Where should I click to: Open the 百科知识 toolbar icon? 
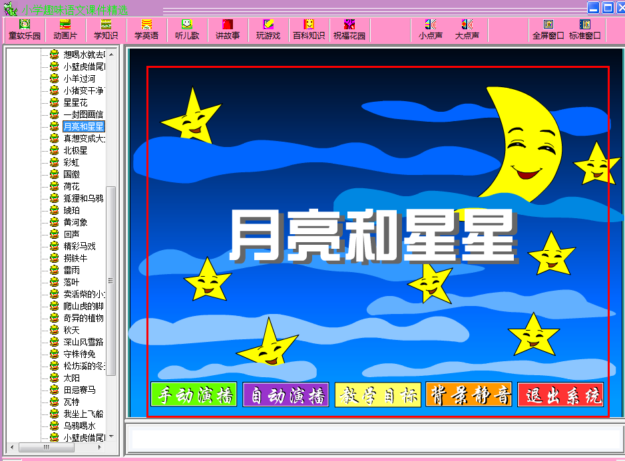309,29
